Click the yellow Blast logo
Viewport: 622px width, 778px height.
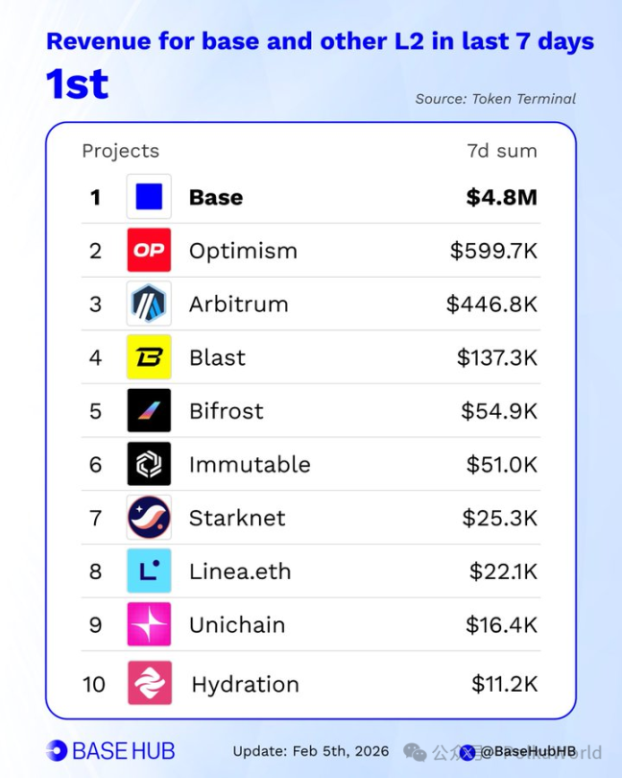149,357
